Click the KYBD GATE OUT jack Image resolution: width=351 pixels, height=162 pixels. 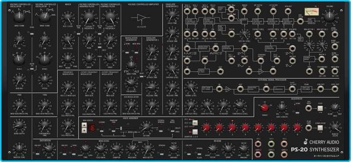[x=335, y=46]
